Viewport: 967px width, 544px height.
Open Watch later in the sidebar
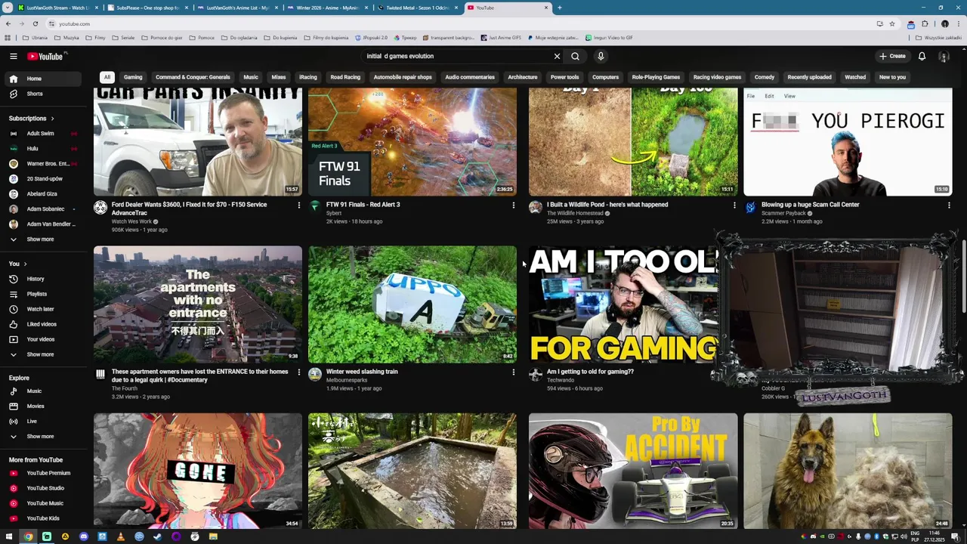click(x=42, y=309)
